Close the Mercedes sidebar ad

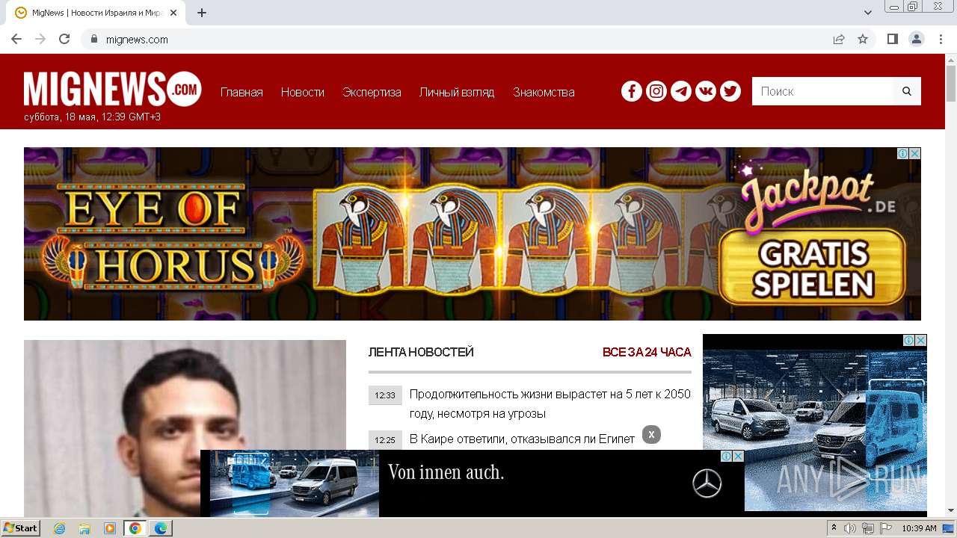pos(921,340)
